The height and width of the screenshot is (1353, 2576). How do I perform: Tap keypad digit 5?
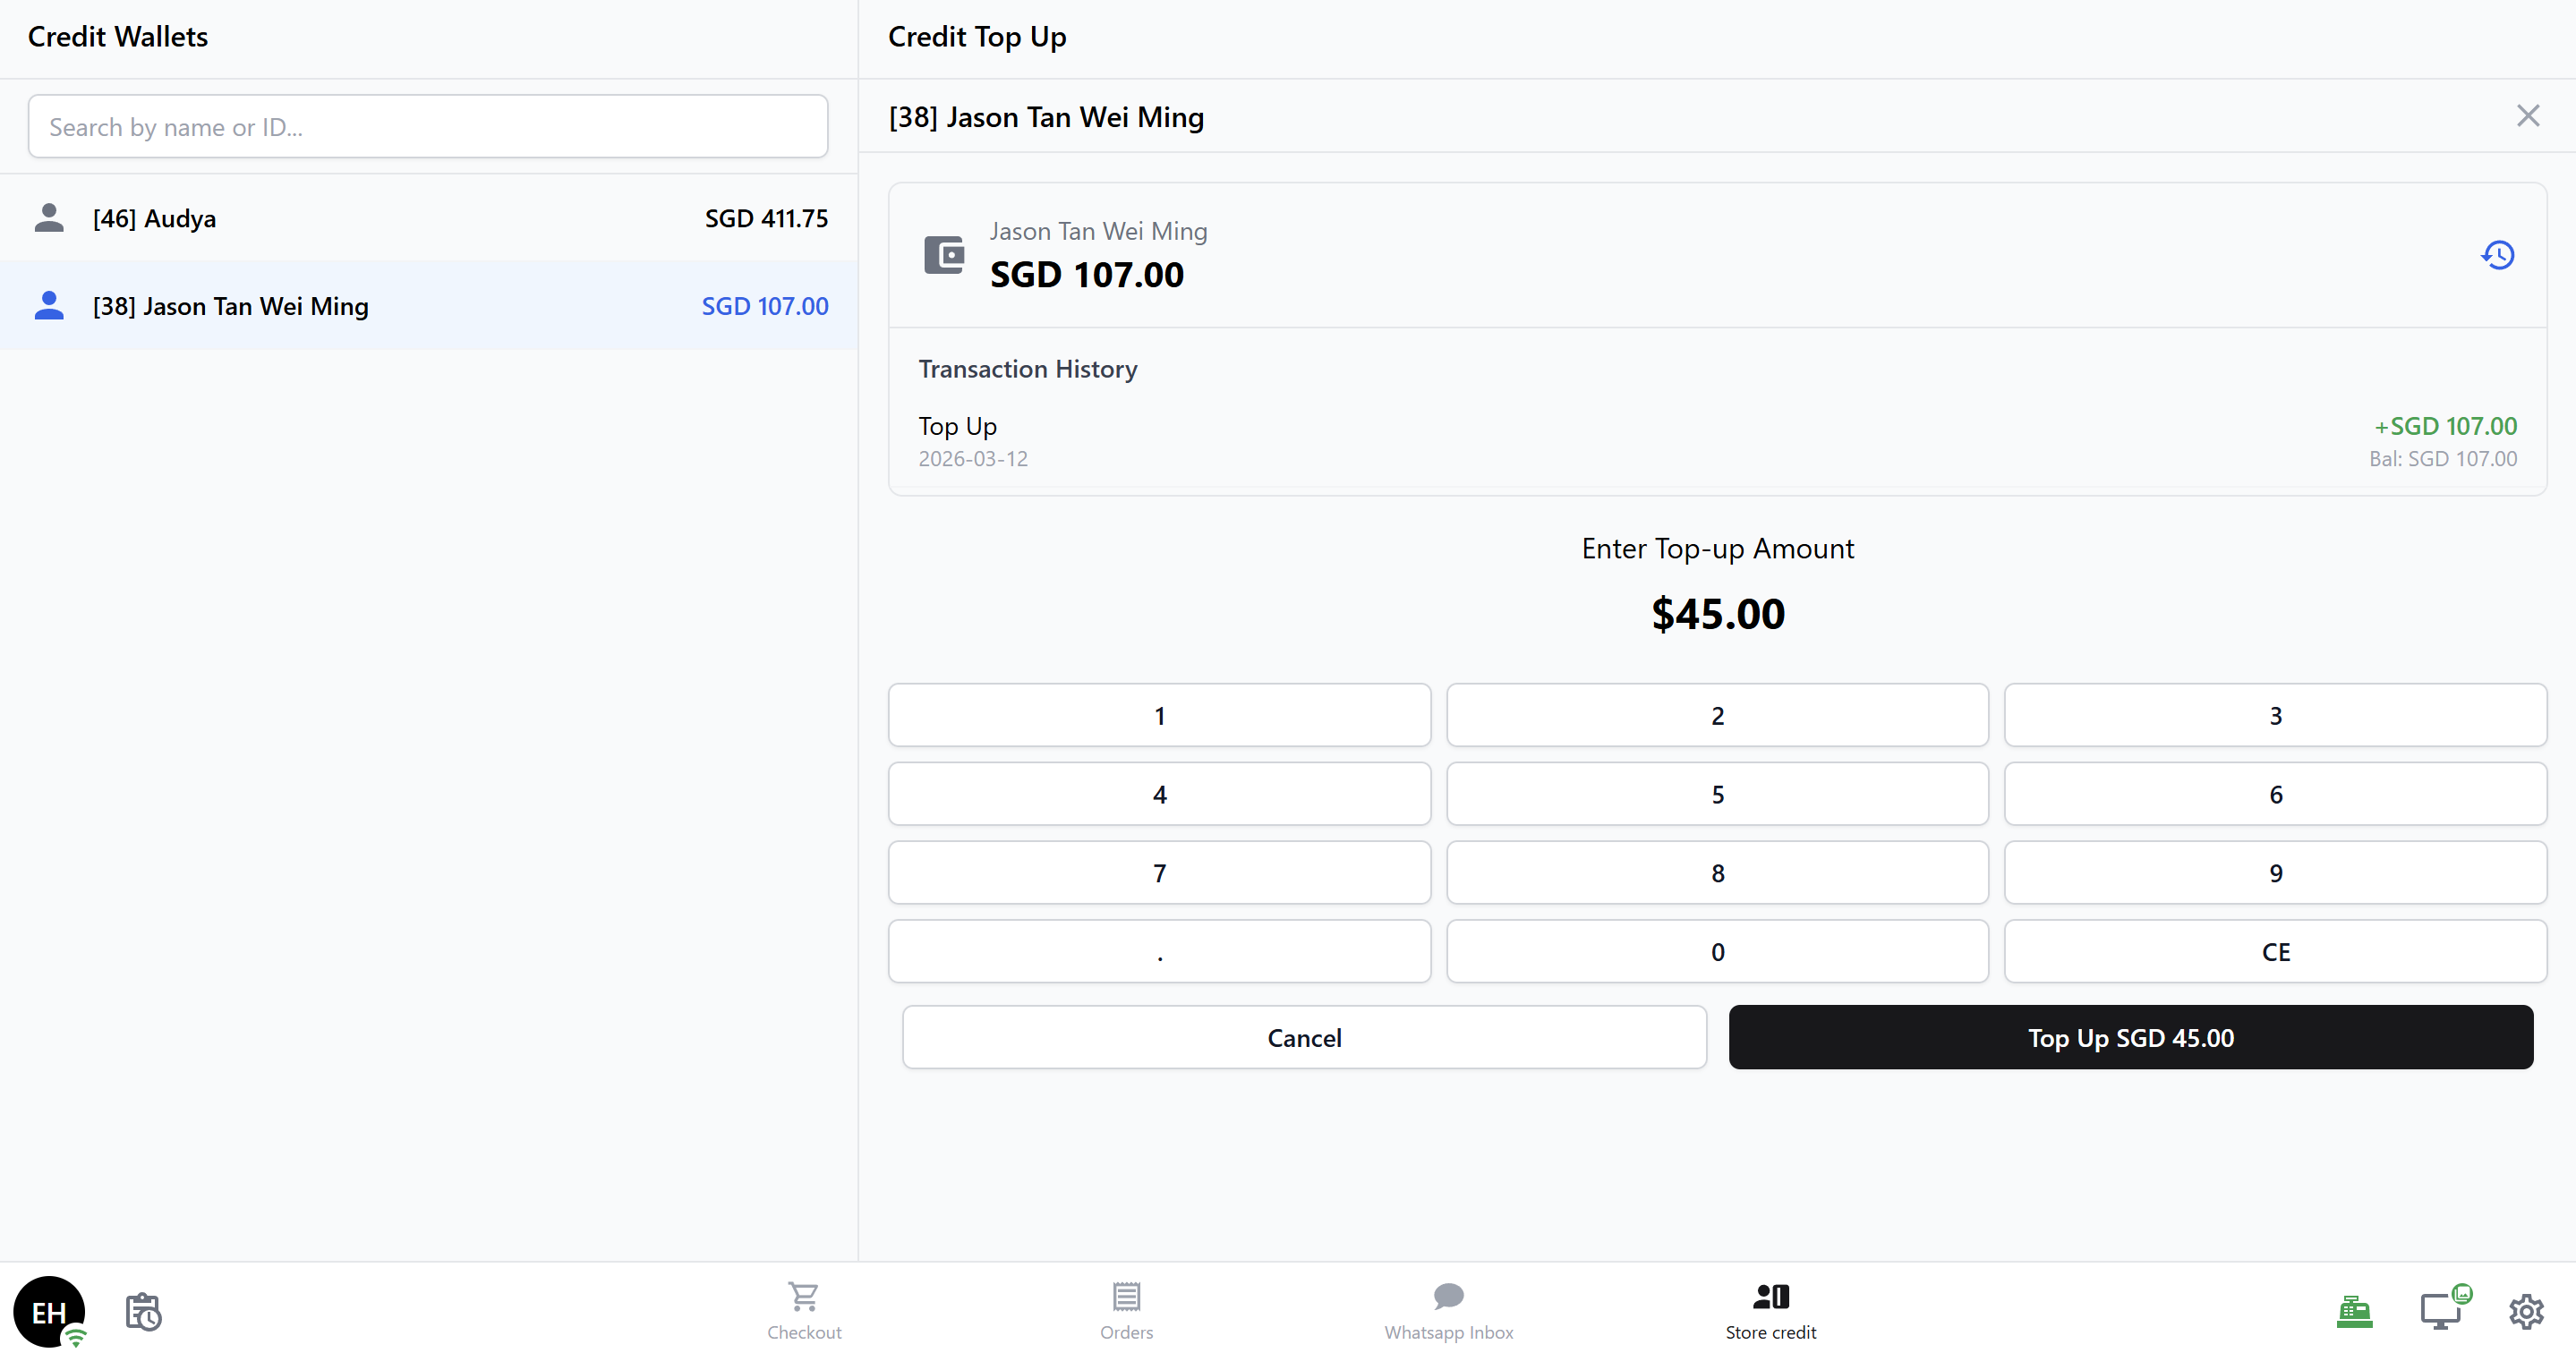tap(1717, 794)
